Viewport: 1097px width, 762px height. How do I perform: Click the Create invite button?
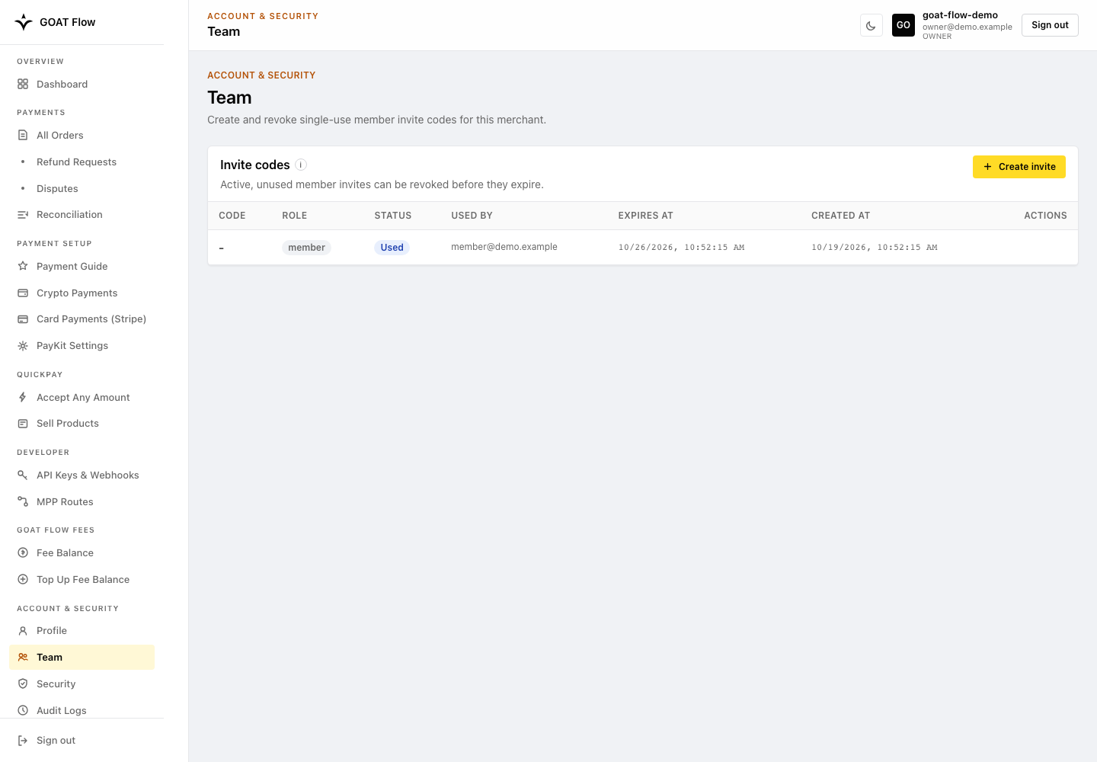pyautogui.click(x=1019, y=167)
